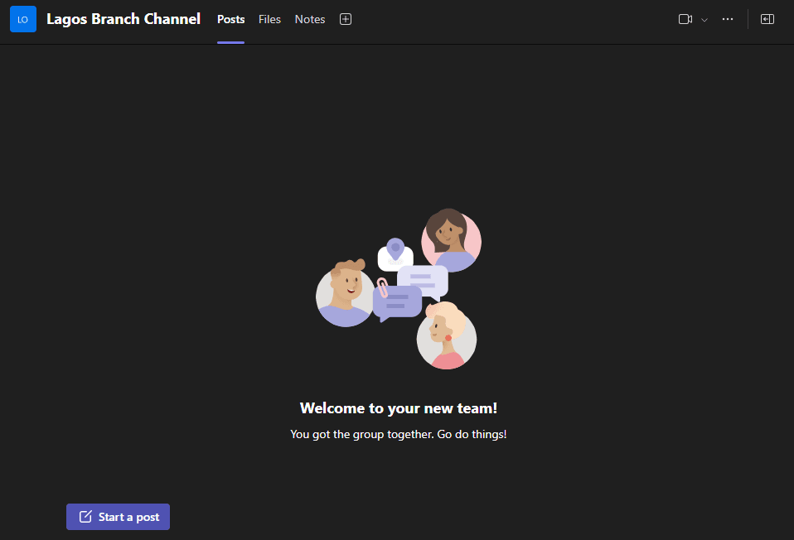
Task: Click the brown-haired woman avatar illustration
Action: [452, 240]
